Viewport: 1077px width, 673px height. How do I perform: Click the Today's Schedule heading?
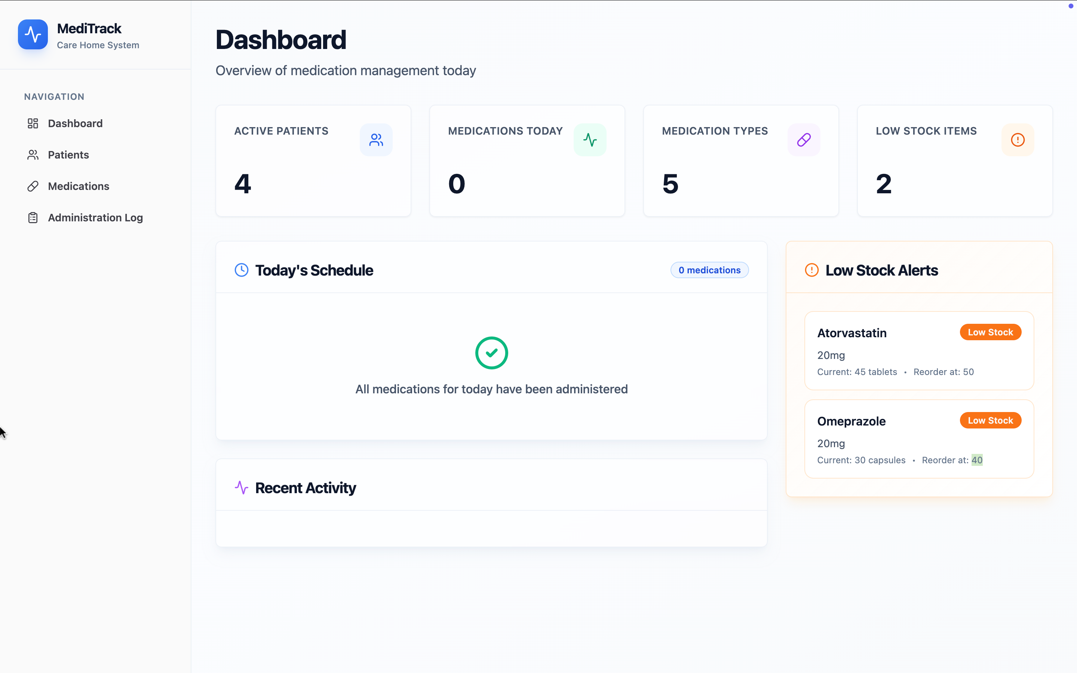(x=314, y=270)
